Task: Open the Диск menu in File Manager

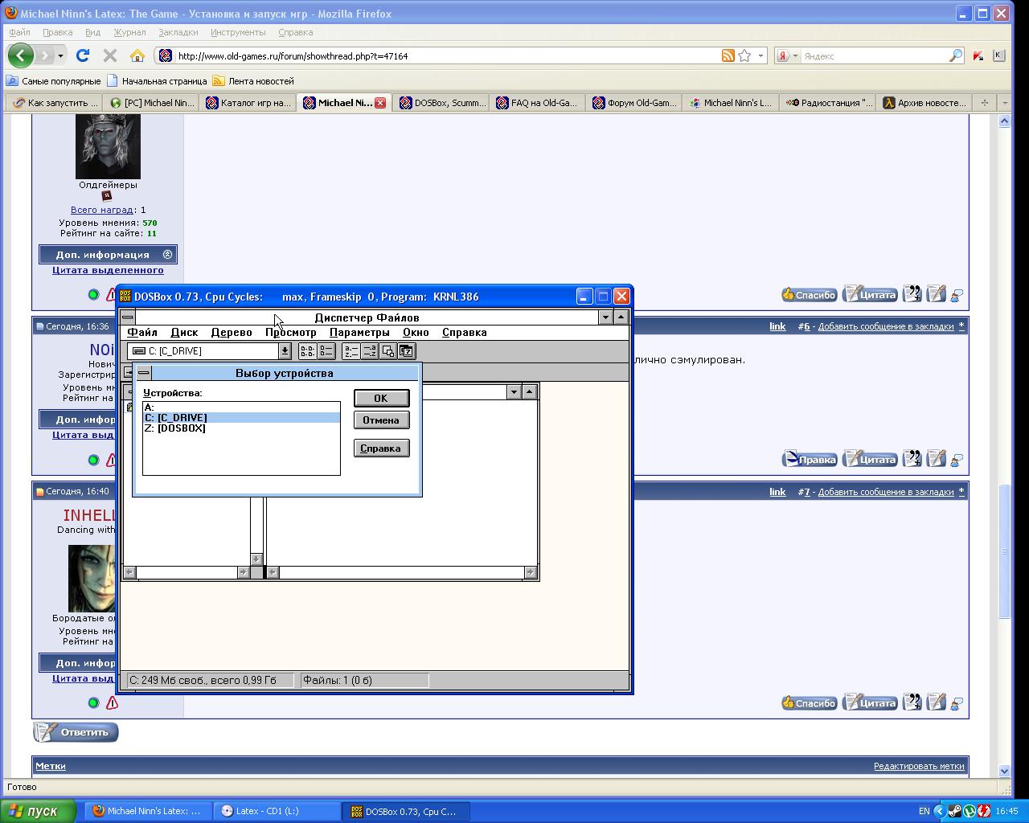Action: [184, 332]
